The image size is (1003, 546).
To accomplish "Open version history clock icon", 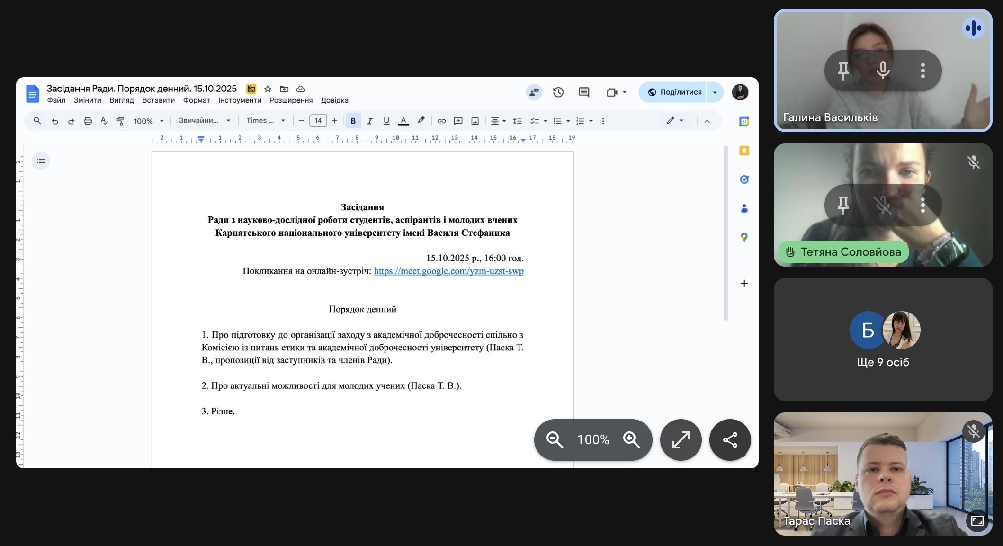I will pyautogui.click(x=558, y=92).
